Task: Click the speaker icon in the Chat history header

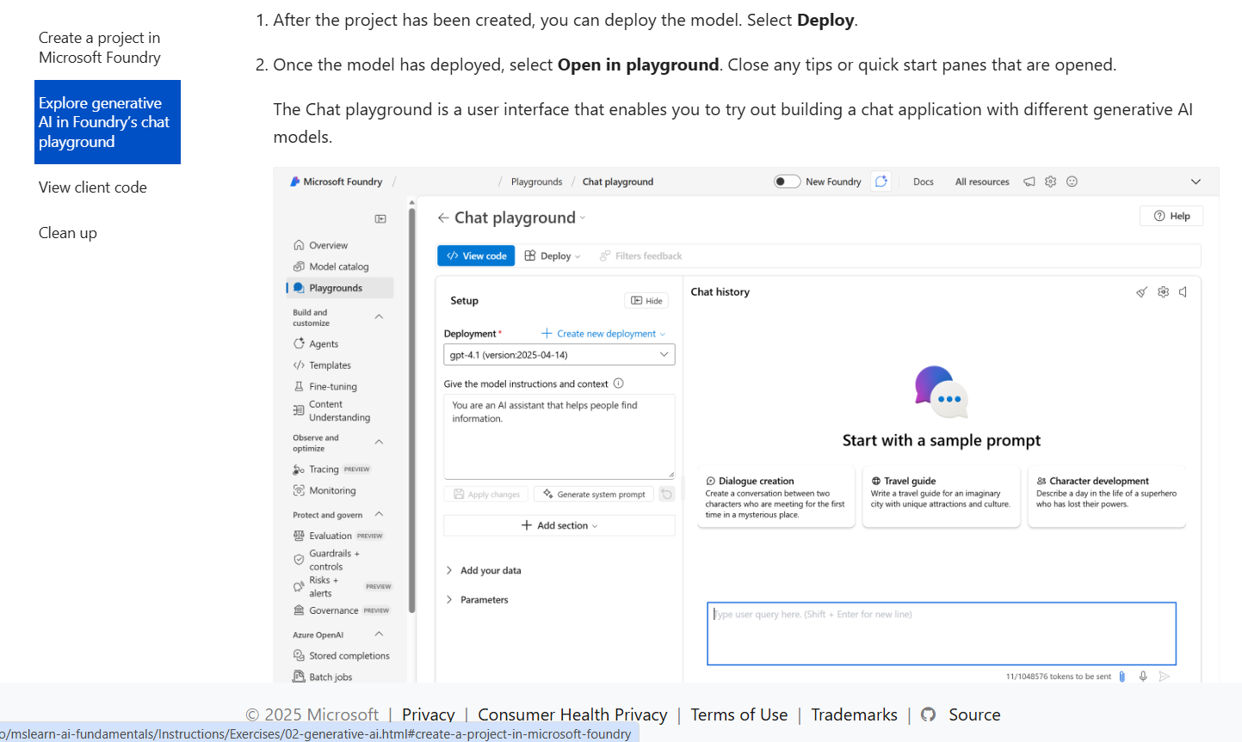Action: click(1183, 292)
